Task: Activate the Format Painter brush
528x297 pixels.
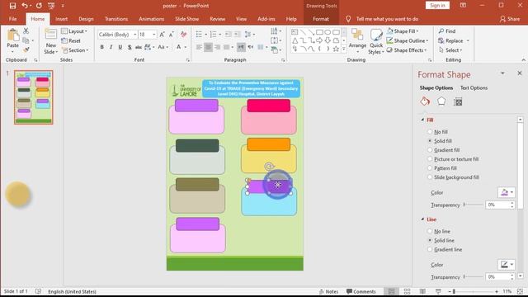Action: (x=26, y=49)
